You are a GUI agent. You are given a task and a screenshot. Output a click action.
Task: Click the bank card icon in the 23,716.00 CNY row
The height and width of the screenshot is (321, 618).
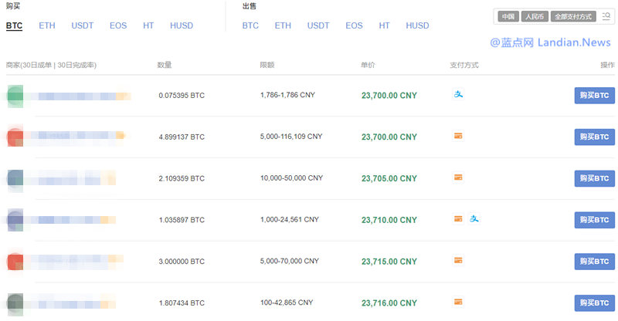point(458,302)
